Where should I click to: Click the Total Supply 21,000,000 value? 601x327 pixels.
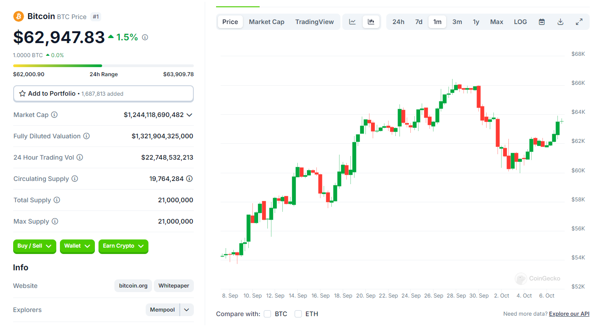pos(176,200)
